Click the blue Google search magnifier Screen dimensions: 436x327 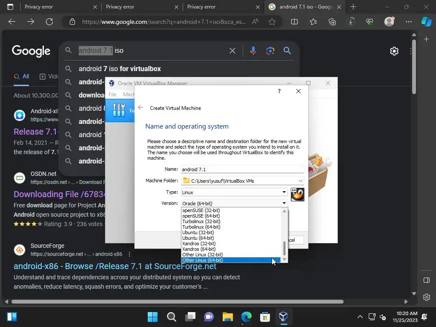click(x=287, y=51)
